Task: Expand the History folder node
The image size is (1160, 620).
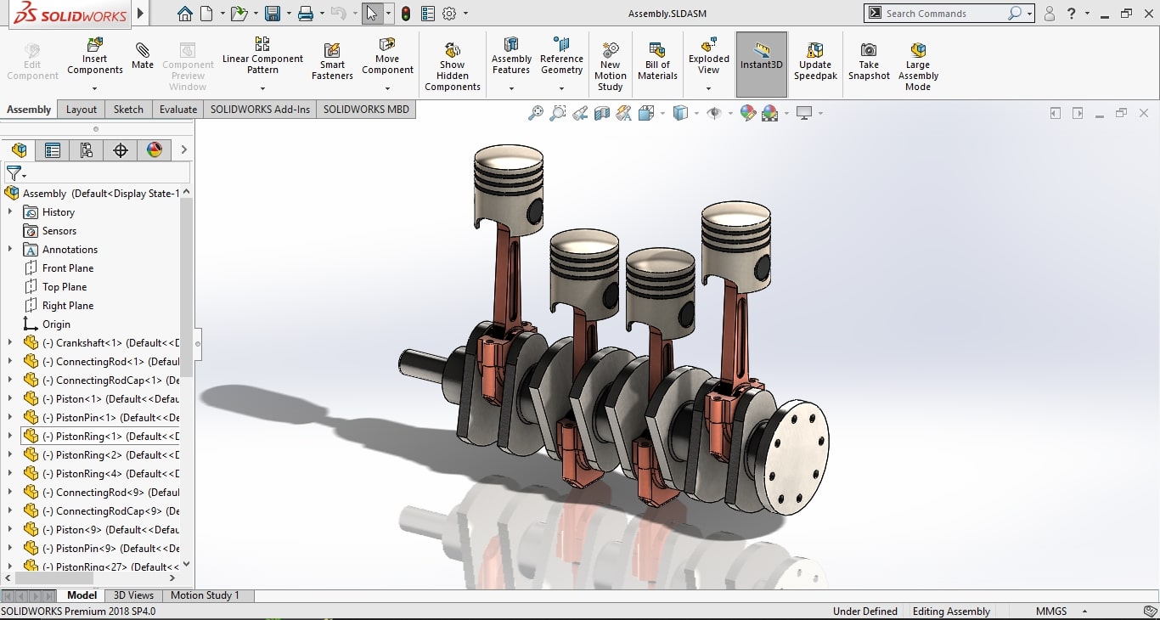Action: click(x=10, y=212)
